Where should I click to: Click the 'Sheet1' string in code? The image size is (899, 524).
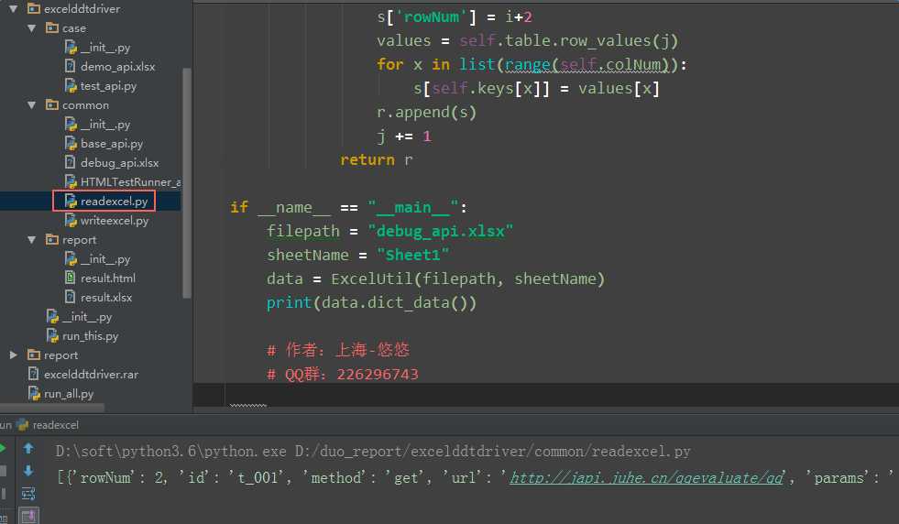(x=412, y=255)
